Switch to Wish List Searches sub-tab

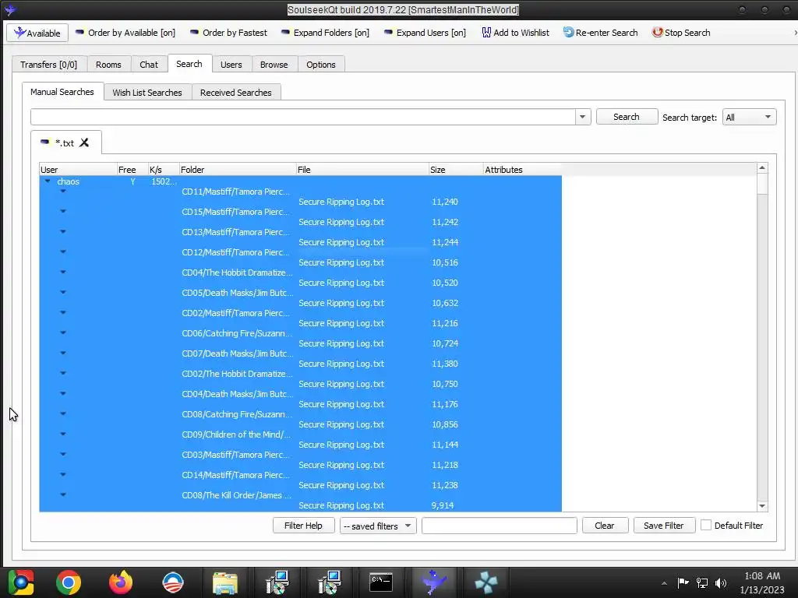147,93
